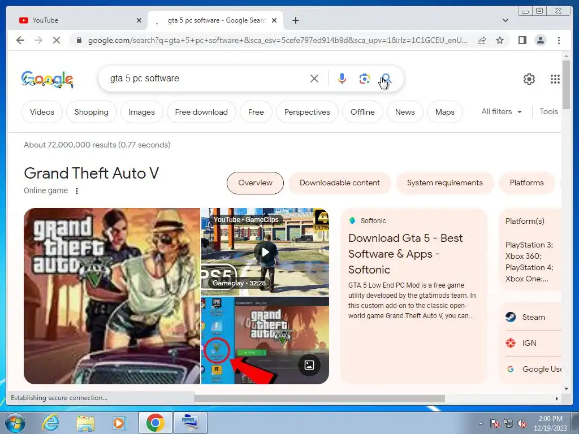Click the forward navigation arrow
Image resolution: width=579 pixels, height=434 pixels.
point(38,40)
